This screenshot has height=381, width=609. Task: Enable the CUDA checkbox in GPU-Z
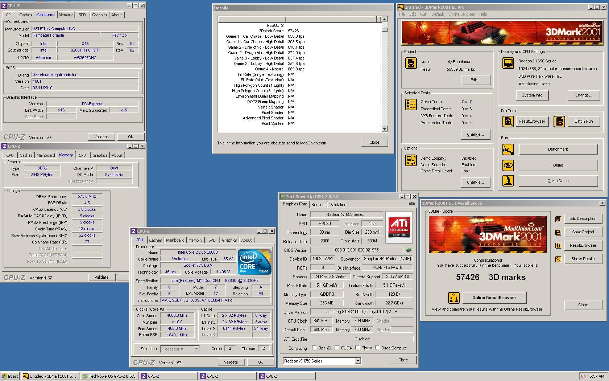point(337,348)
